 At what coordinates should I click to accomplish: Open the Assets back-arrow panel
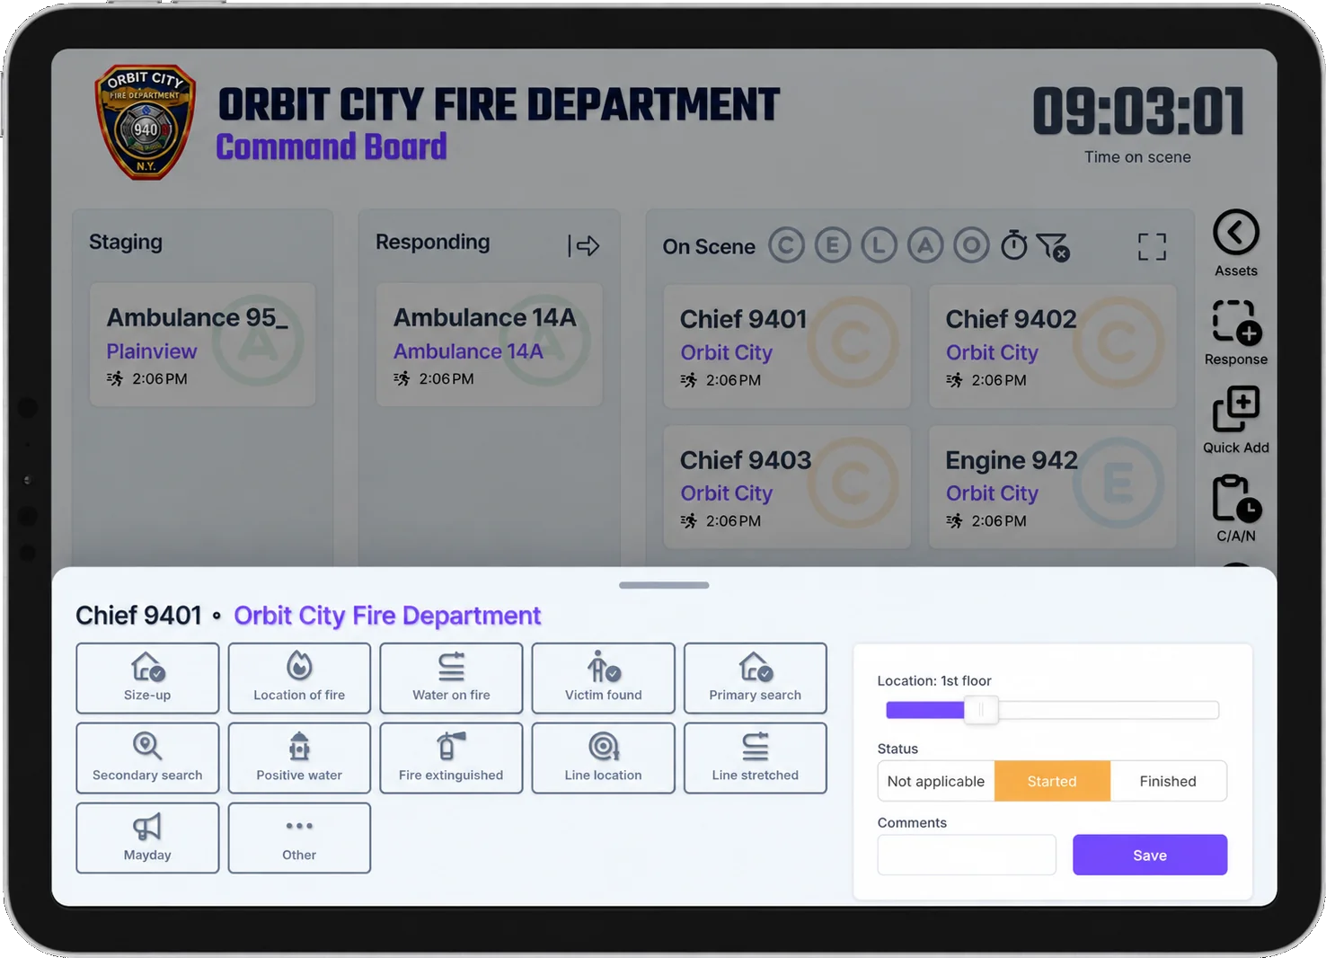pyautogui.click(x=1235, y=233)
